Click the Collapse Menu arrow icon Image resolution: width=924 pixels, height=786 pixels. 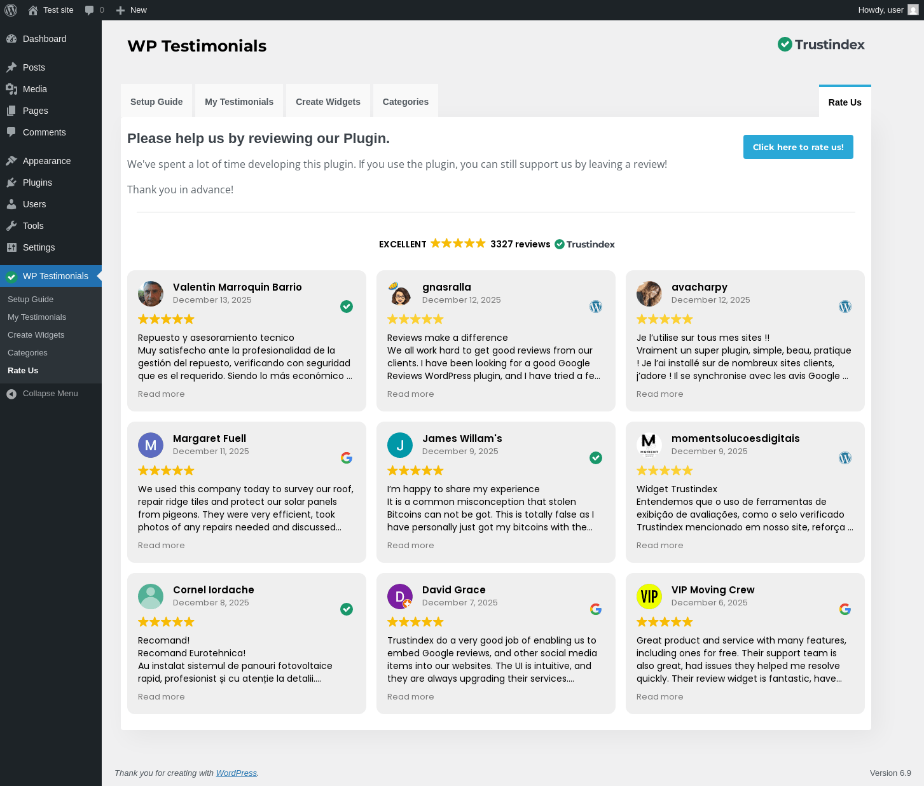tap(11, 394)
